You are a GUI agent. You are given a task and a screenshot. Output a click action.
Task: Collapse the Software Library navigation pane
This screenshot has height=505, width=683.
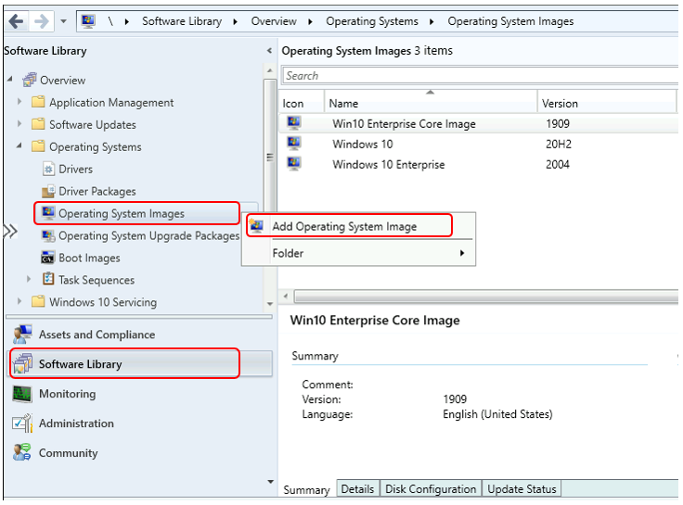click(269, 51)
